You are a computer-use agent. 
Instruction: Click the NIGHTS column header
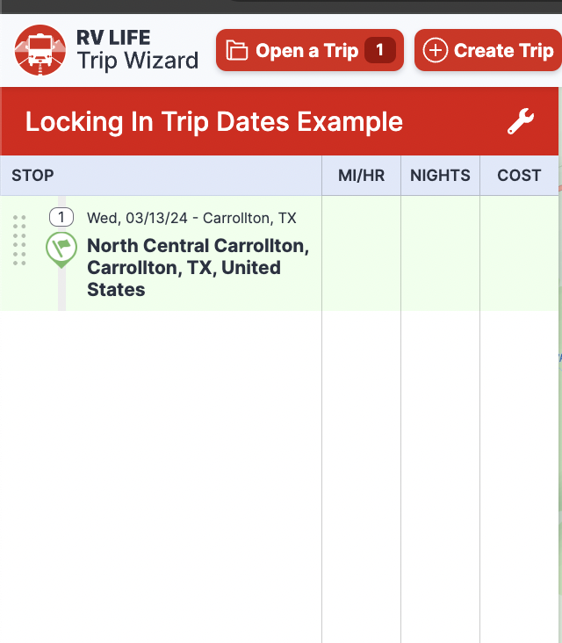pos(440,176)
